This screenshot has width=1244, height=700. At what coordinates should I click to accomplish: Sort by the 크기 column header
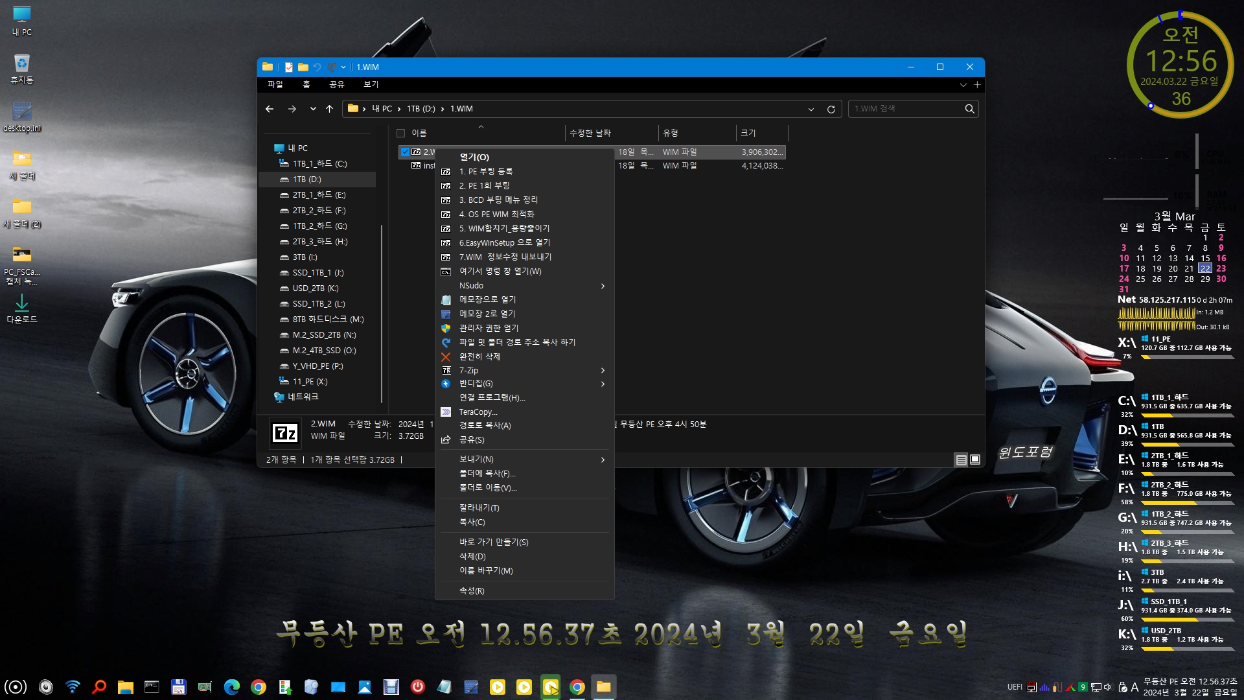[762, 133]
